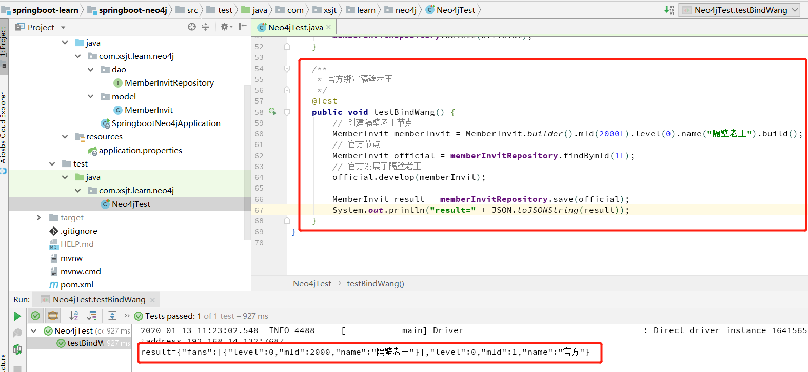Image resolution: width=808 pixels, height=372 pixels.
Task: Open the 1: Project side tab
Action: point(4,47)
